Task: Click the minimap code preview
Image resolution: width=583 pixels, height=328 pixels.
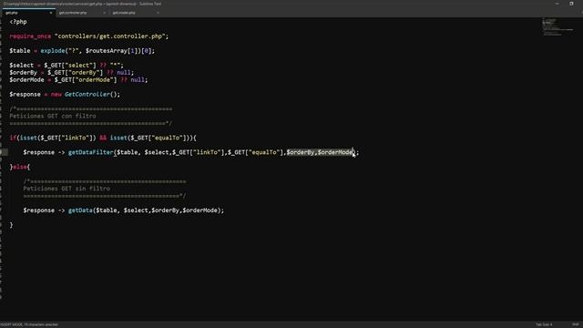Action: point(557,26)
